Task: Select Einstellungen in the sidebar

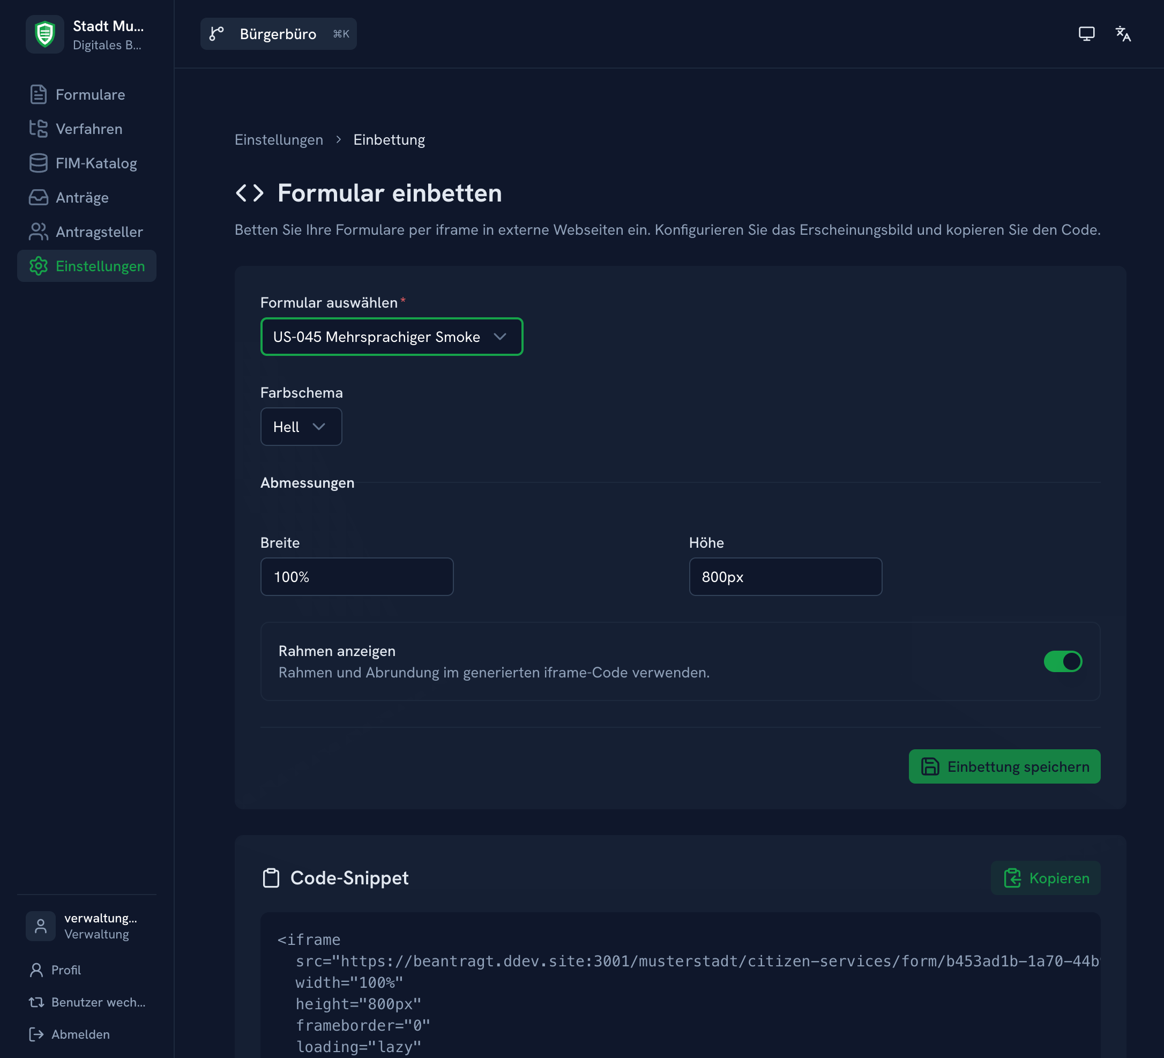Action: 87,266
